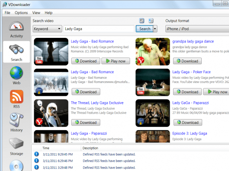
Task: Select the Search binoculars sidebar icon
Action: pos(16,52)
